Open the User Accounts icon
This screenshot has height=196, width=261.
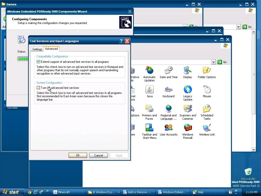click(x=168, y=130)
